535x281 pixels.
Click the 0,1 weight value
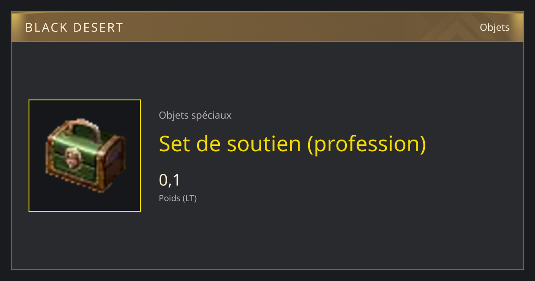coord(169,180)
